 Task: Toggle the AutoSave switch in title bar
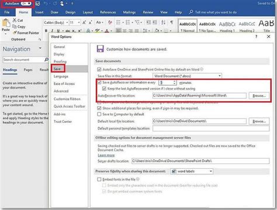click(x=26, y=3)
